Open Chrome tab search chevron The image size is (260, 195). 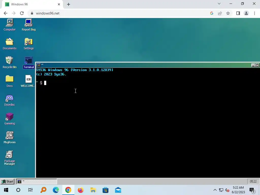pyautogui.click(x=219, y=4)
